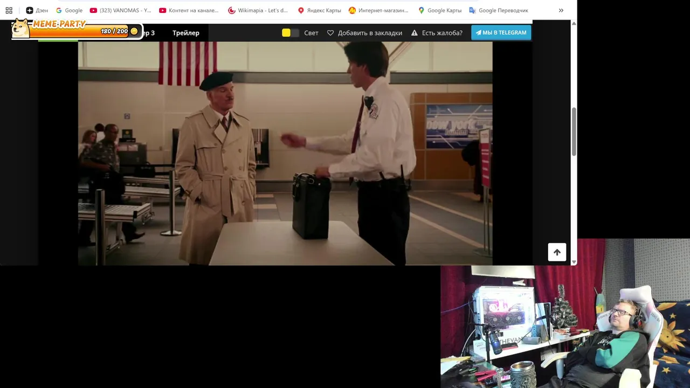
Task: Open the Google bookmark
Action: coord(69,10)
